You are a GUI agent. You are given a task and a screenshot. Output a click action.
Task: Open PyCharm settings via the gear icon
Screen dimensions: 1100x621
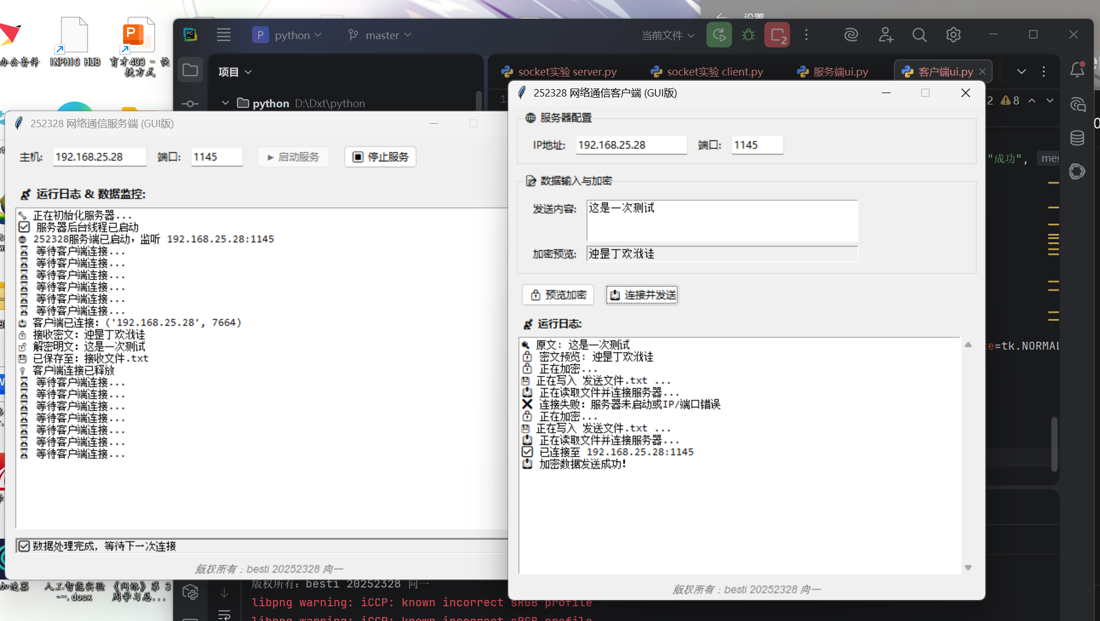click(953, 35)
